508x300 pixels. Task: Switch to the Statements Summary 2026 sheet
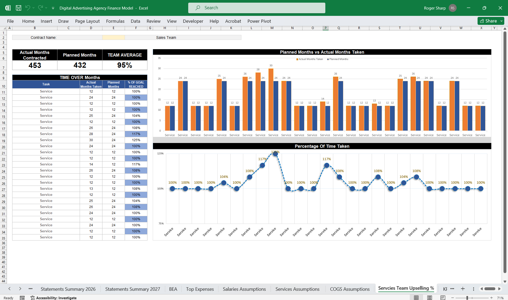68,289
